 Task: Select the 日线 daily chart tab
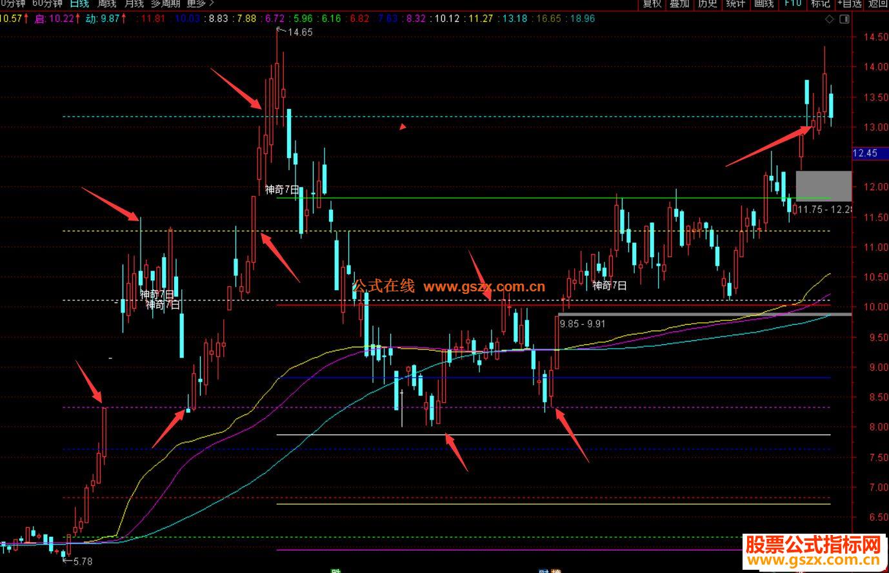pyautogui.click(x=79, y=3)
